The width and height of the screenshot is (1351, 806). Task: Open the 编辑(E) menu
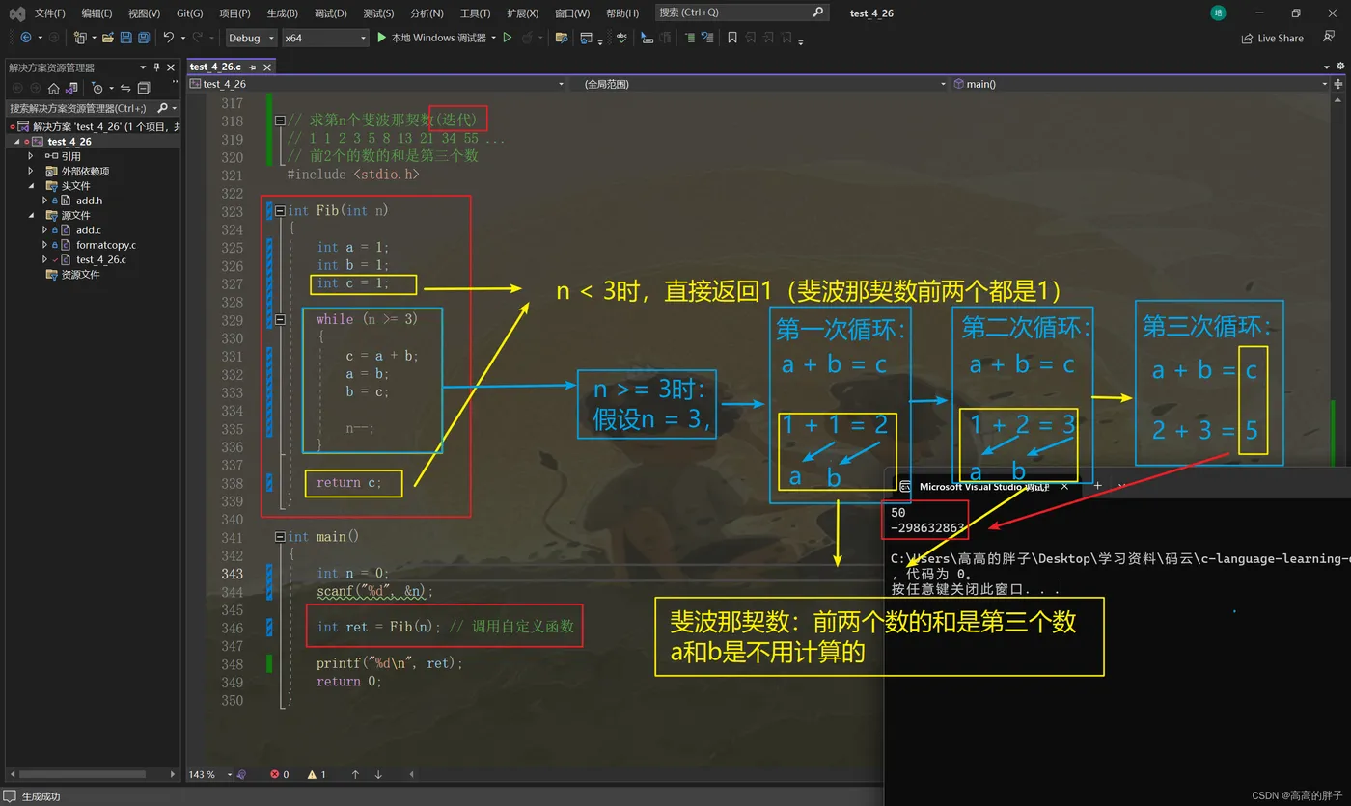pyautogui.click(x=96, y=13)
